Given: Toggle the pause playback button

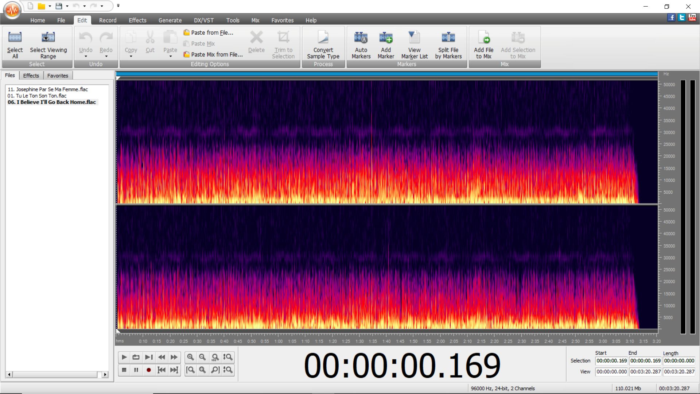Looking at the screenshot, I should [x=136, y=370].
